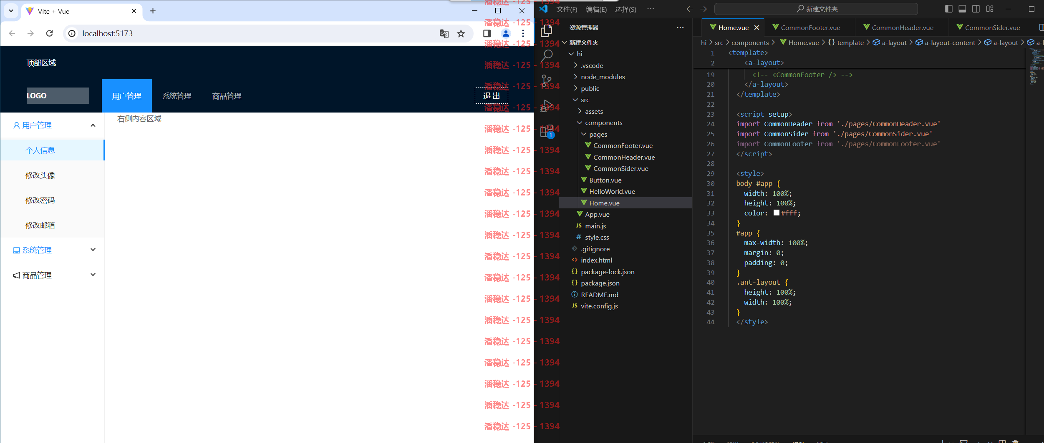Open VS Code Explorer activity icon
The height and width of the screenshot is (443, 1044).
(546, 31)
